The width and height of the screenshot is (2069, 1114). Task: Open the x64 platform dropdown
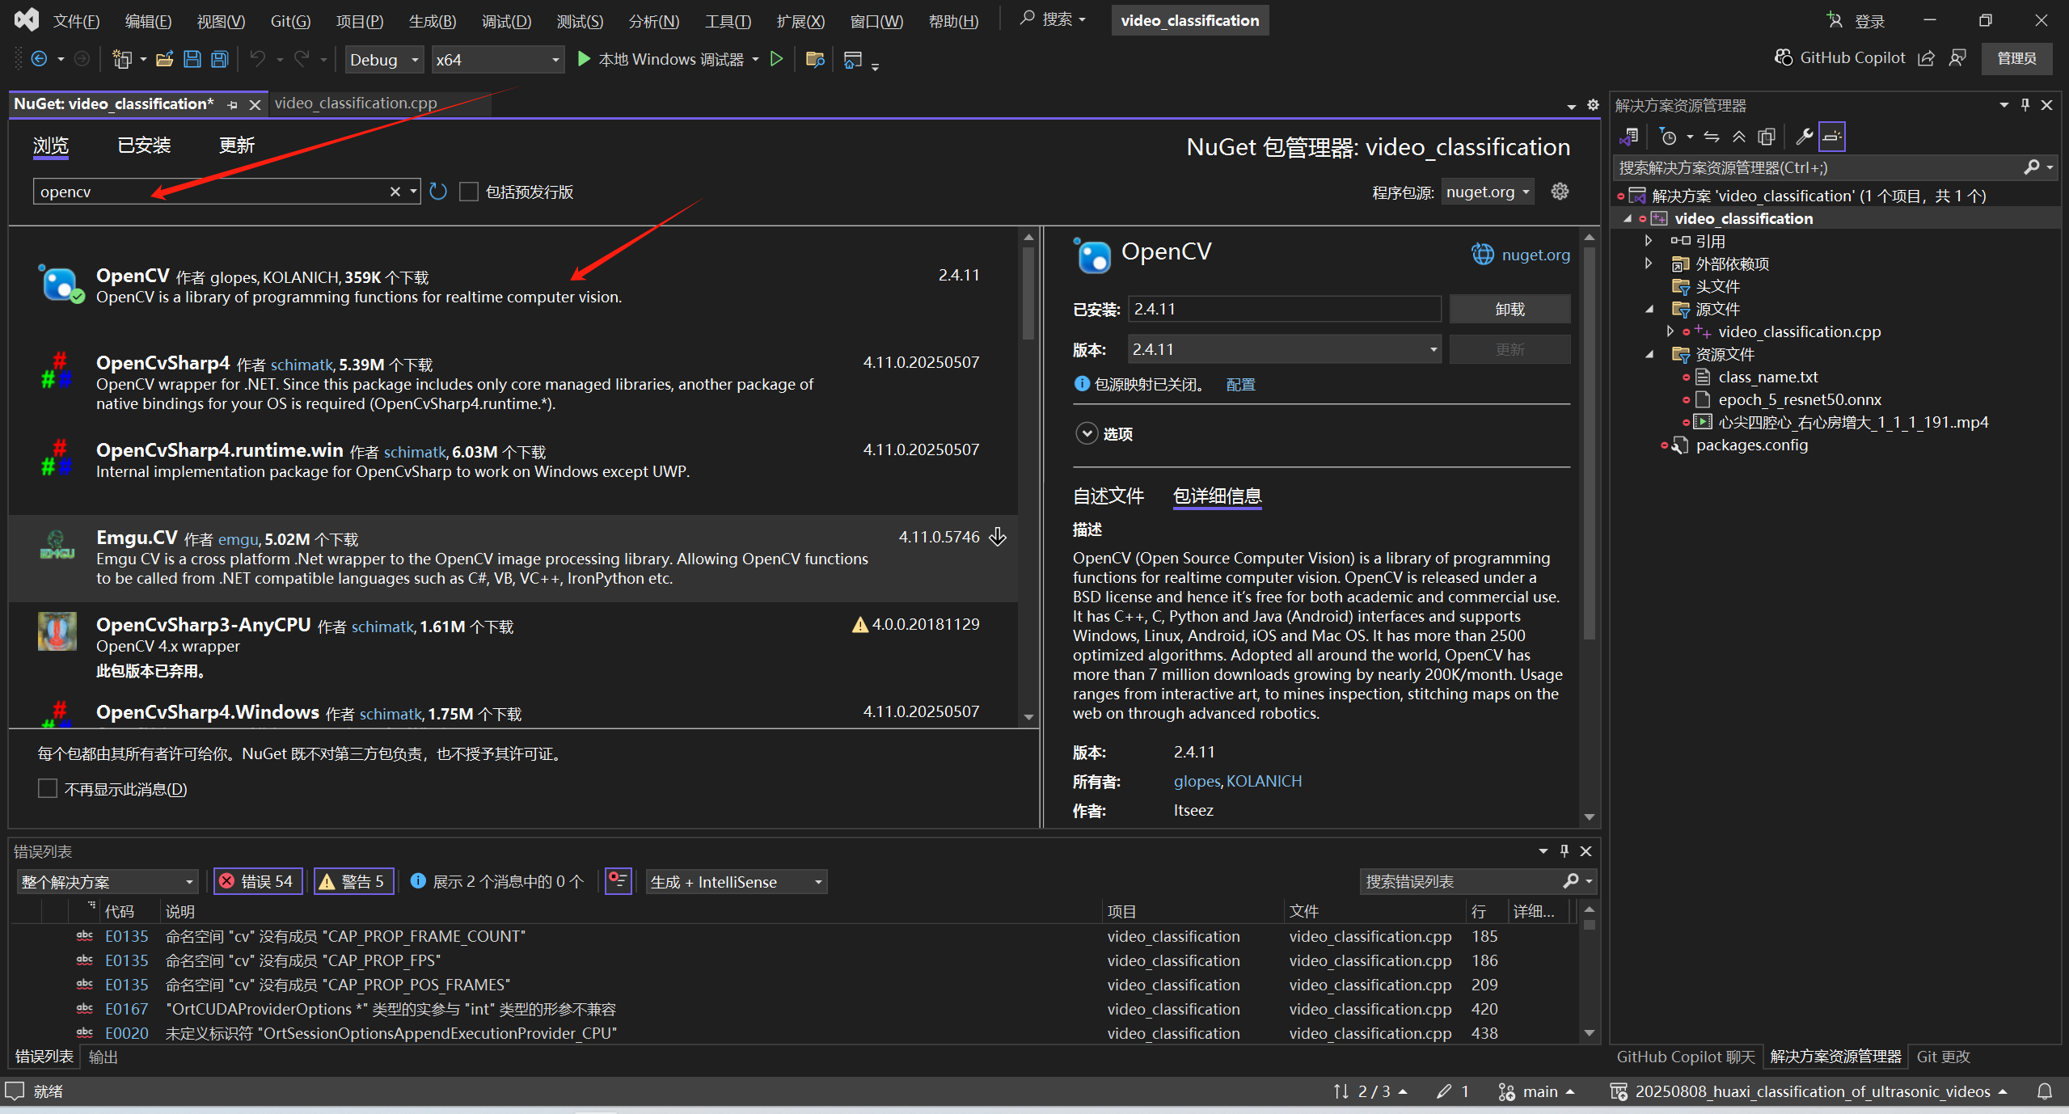(x=497, y=60)
